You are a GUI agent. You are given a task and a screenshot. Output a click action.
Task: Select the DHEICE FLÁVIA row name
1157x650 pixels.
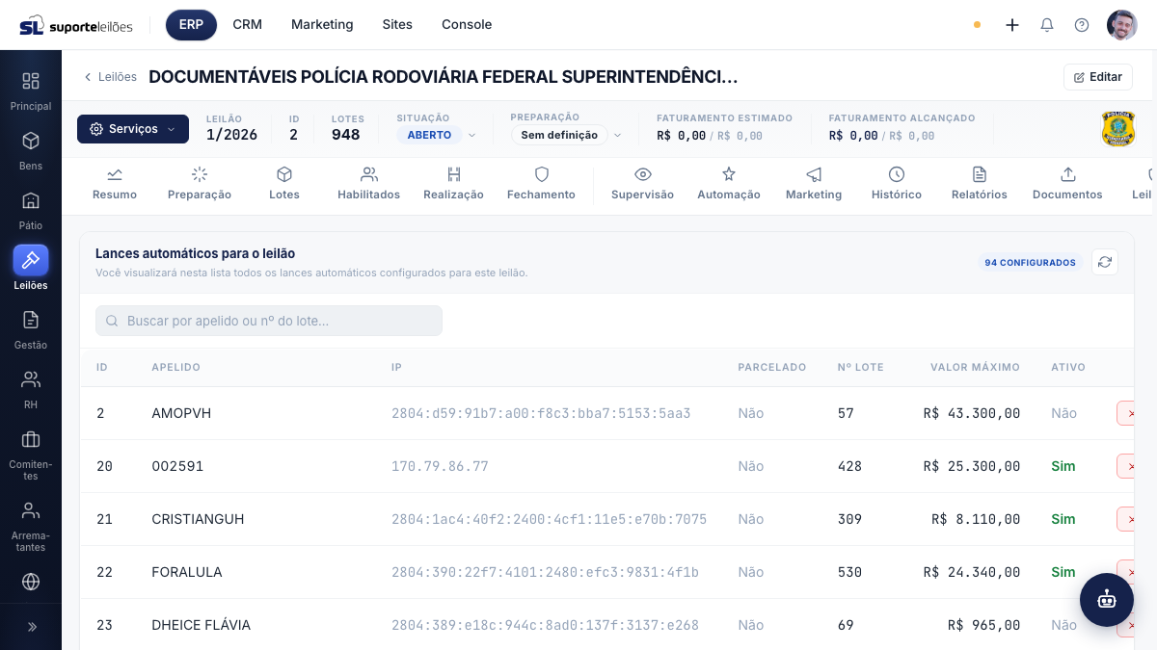[x=202, y=625]
